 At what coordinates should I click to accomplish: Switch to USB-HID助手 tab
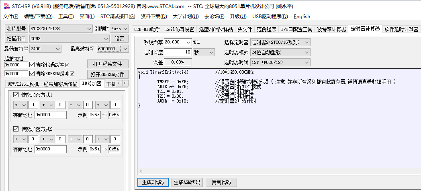point(147,29)
